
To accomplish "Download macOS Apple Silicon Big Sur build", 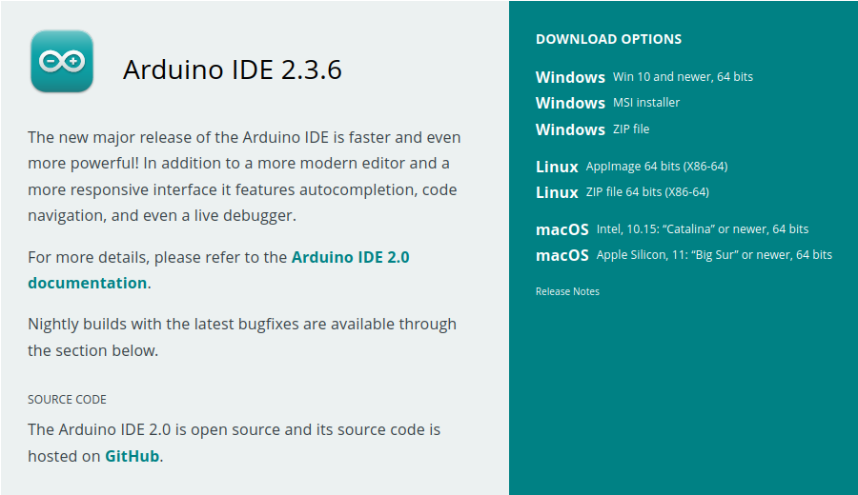I will (x=683, y=255).
